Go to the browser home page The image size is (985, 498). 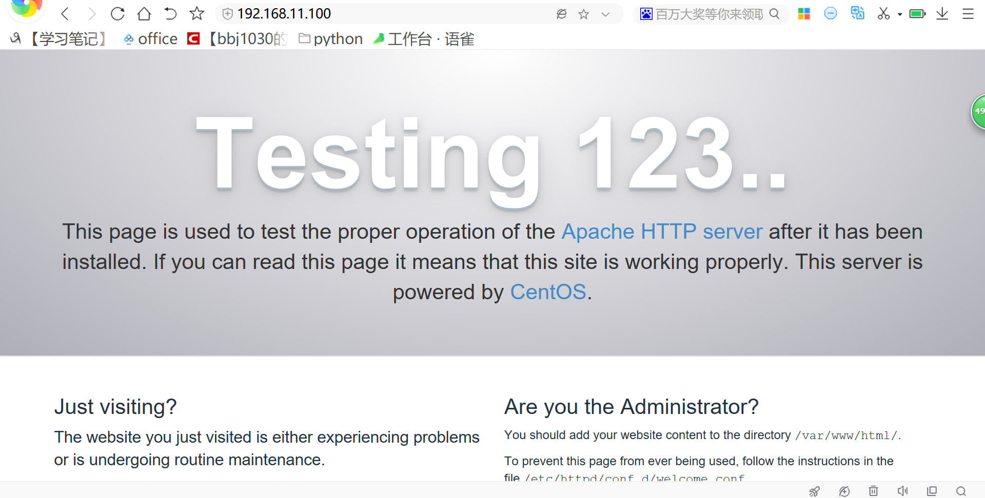point(144,14)
